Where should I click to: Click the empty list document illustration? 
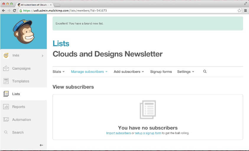(148, 109)
